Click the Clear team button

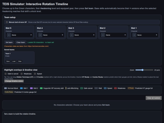click(21, 42)
